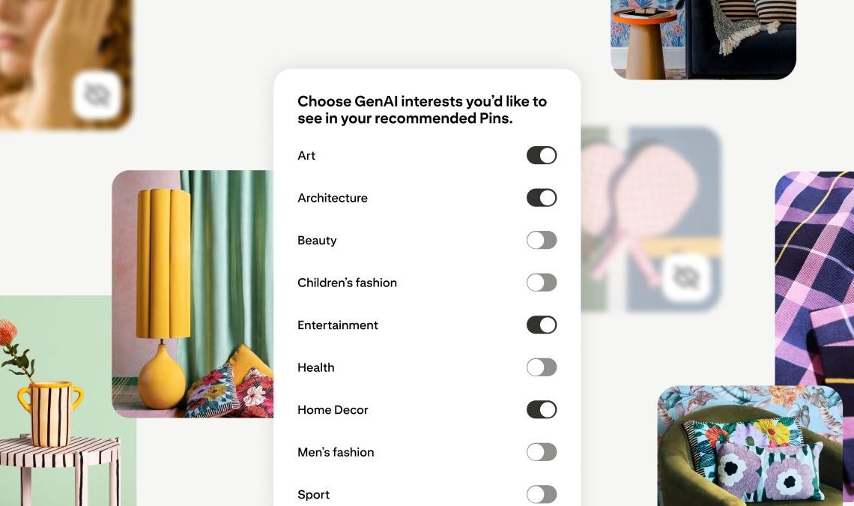Switch on Children's fashion toggle

[542, 283]
